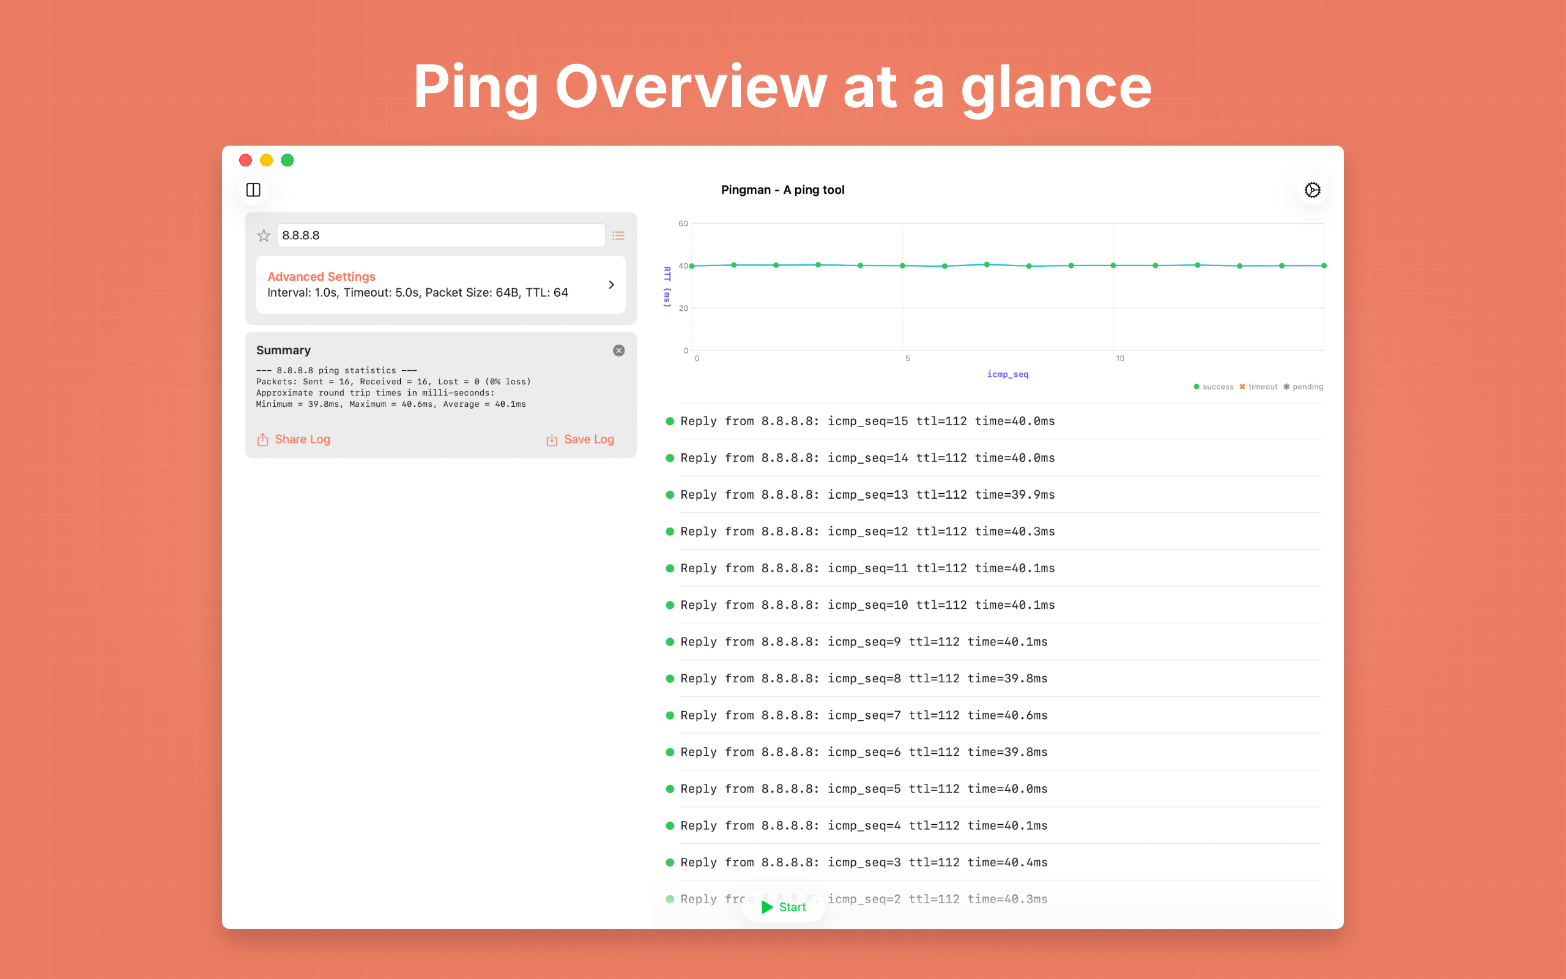Click the host address input field

(x=440, y=235)
